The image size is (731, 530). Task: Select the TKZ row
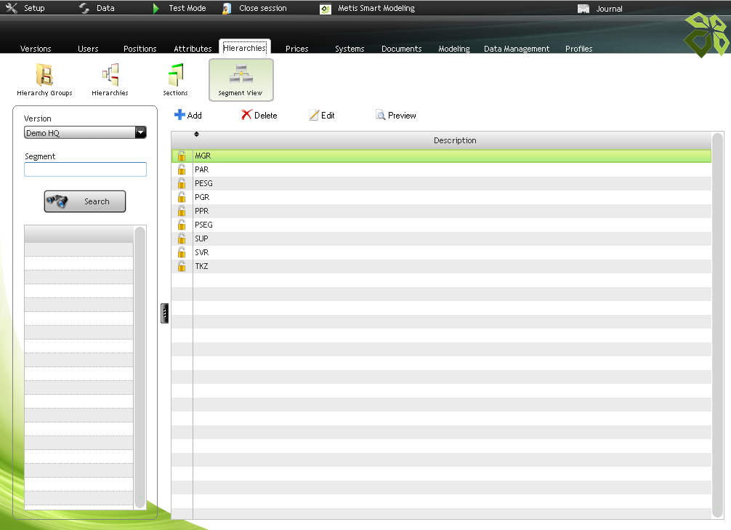442,266
